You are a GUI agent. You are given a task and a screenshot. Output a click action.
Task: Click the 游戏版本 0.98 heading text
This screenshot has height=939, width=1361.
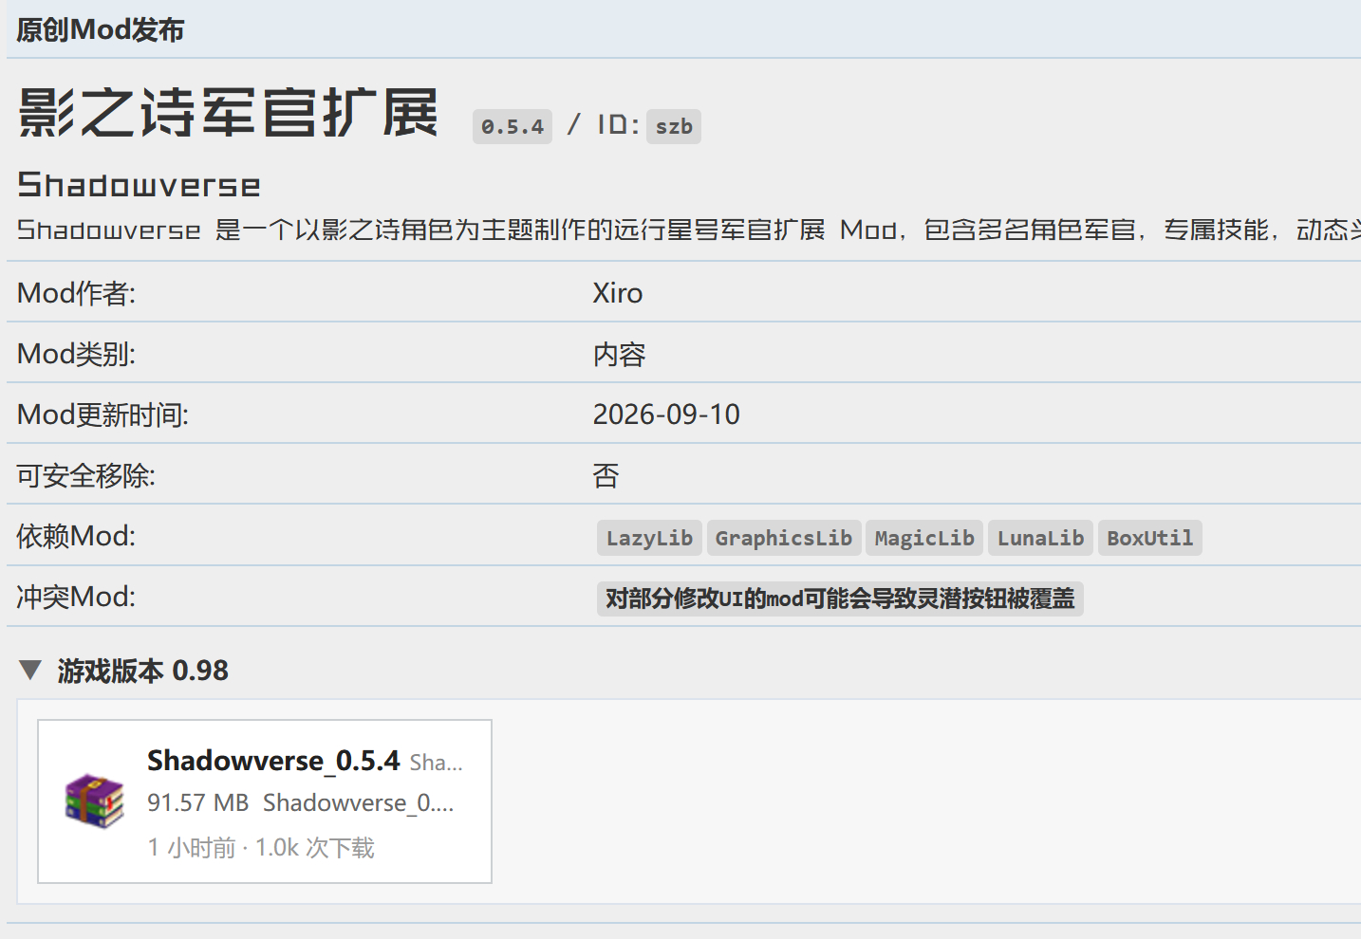click(x=143, y=671)
